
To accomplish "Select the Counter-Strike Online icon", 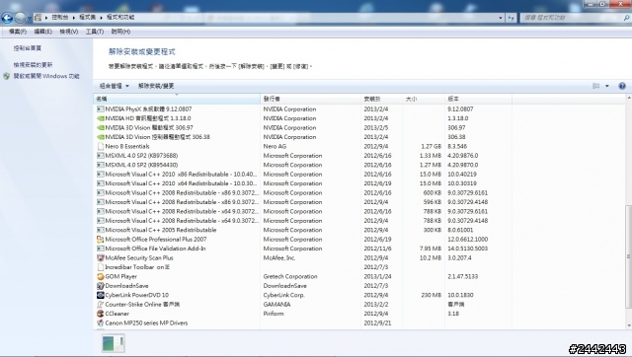I will click(101, 305).
